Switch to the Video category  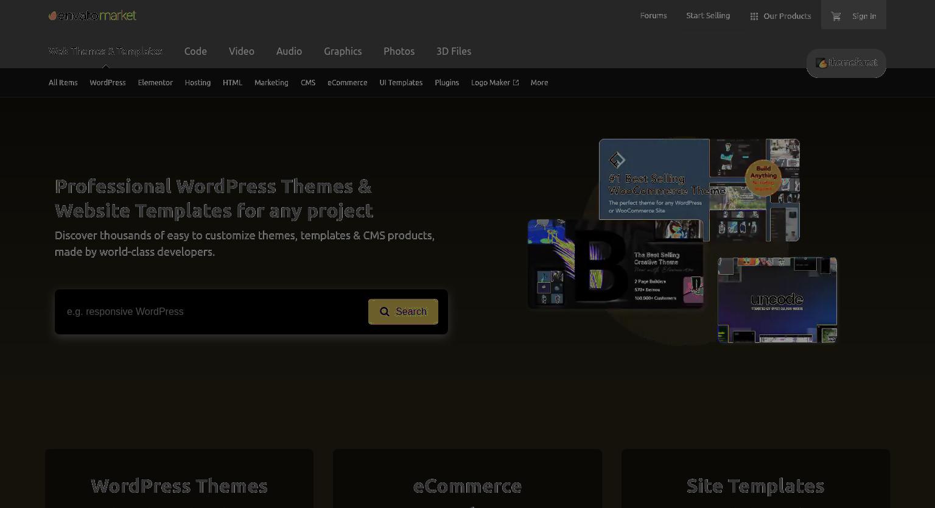point(242,51)
